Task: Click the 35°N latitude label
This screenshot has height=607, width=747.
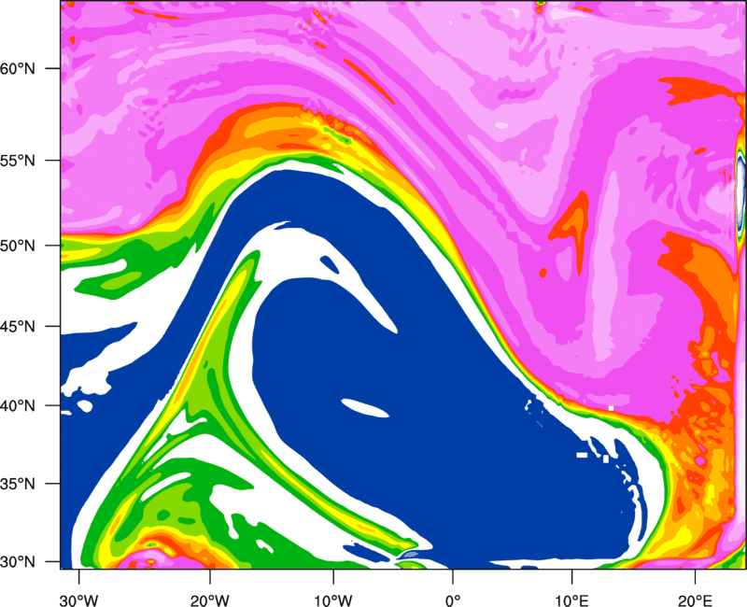Action: coord(18,484)
